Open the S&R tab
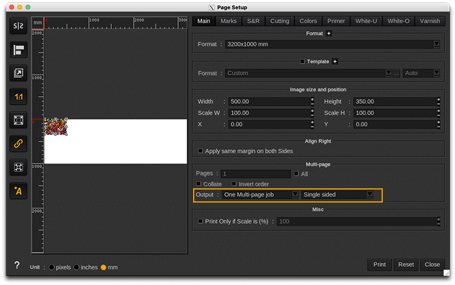The image size is (455, 285). [253, 21]
